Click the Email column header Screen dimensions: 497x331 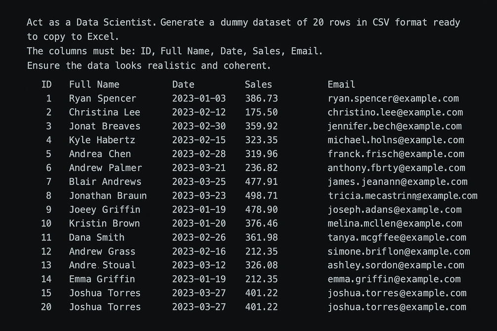pos(341,84)
